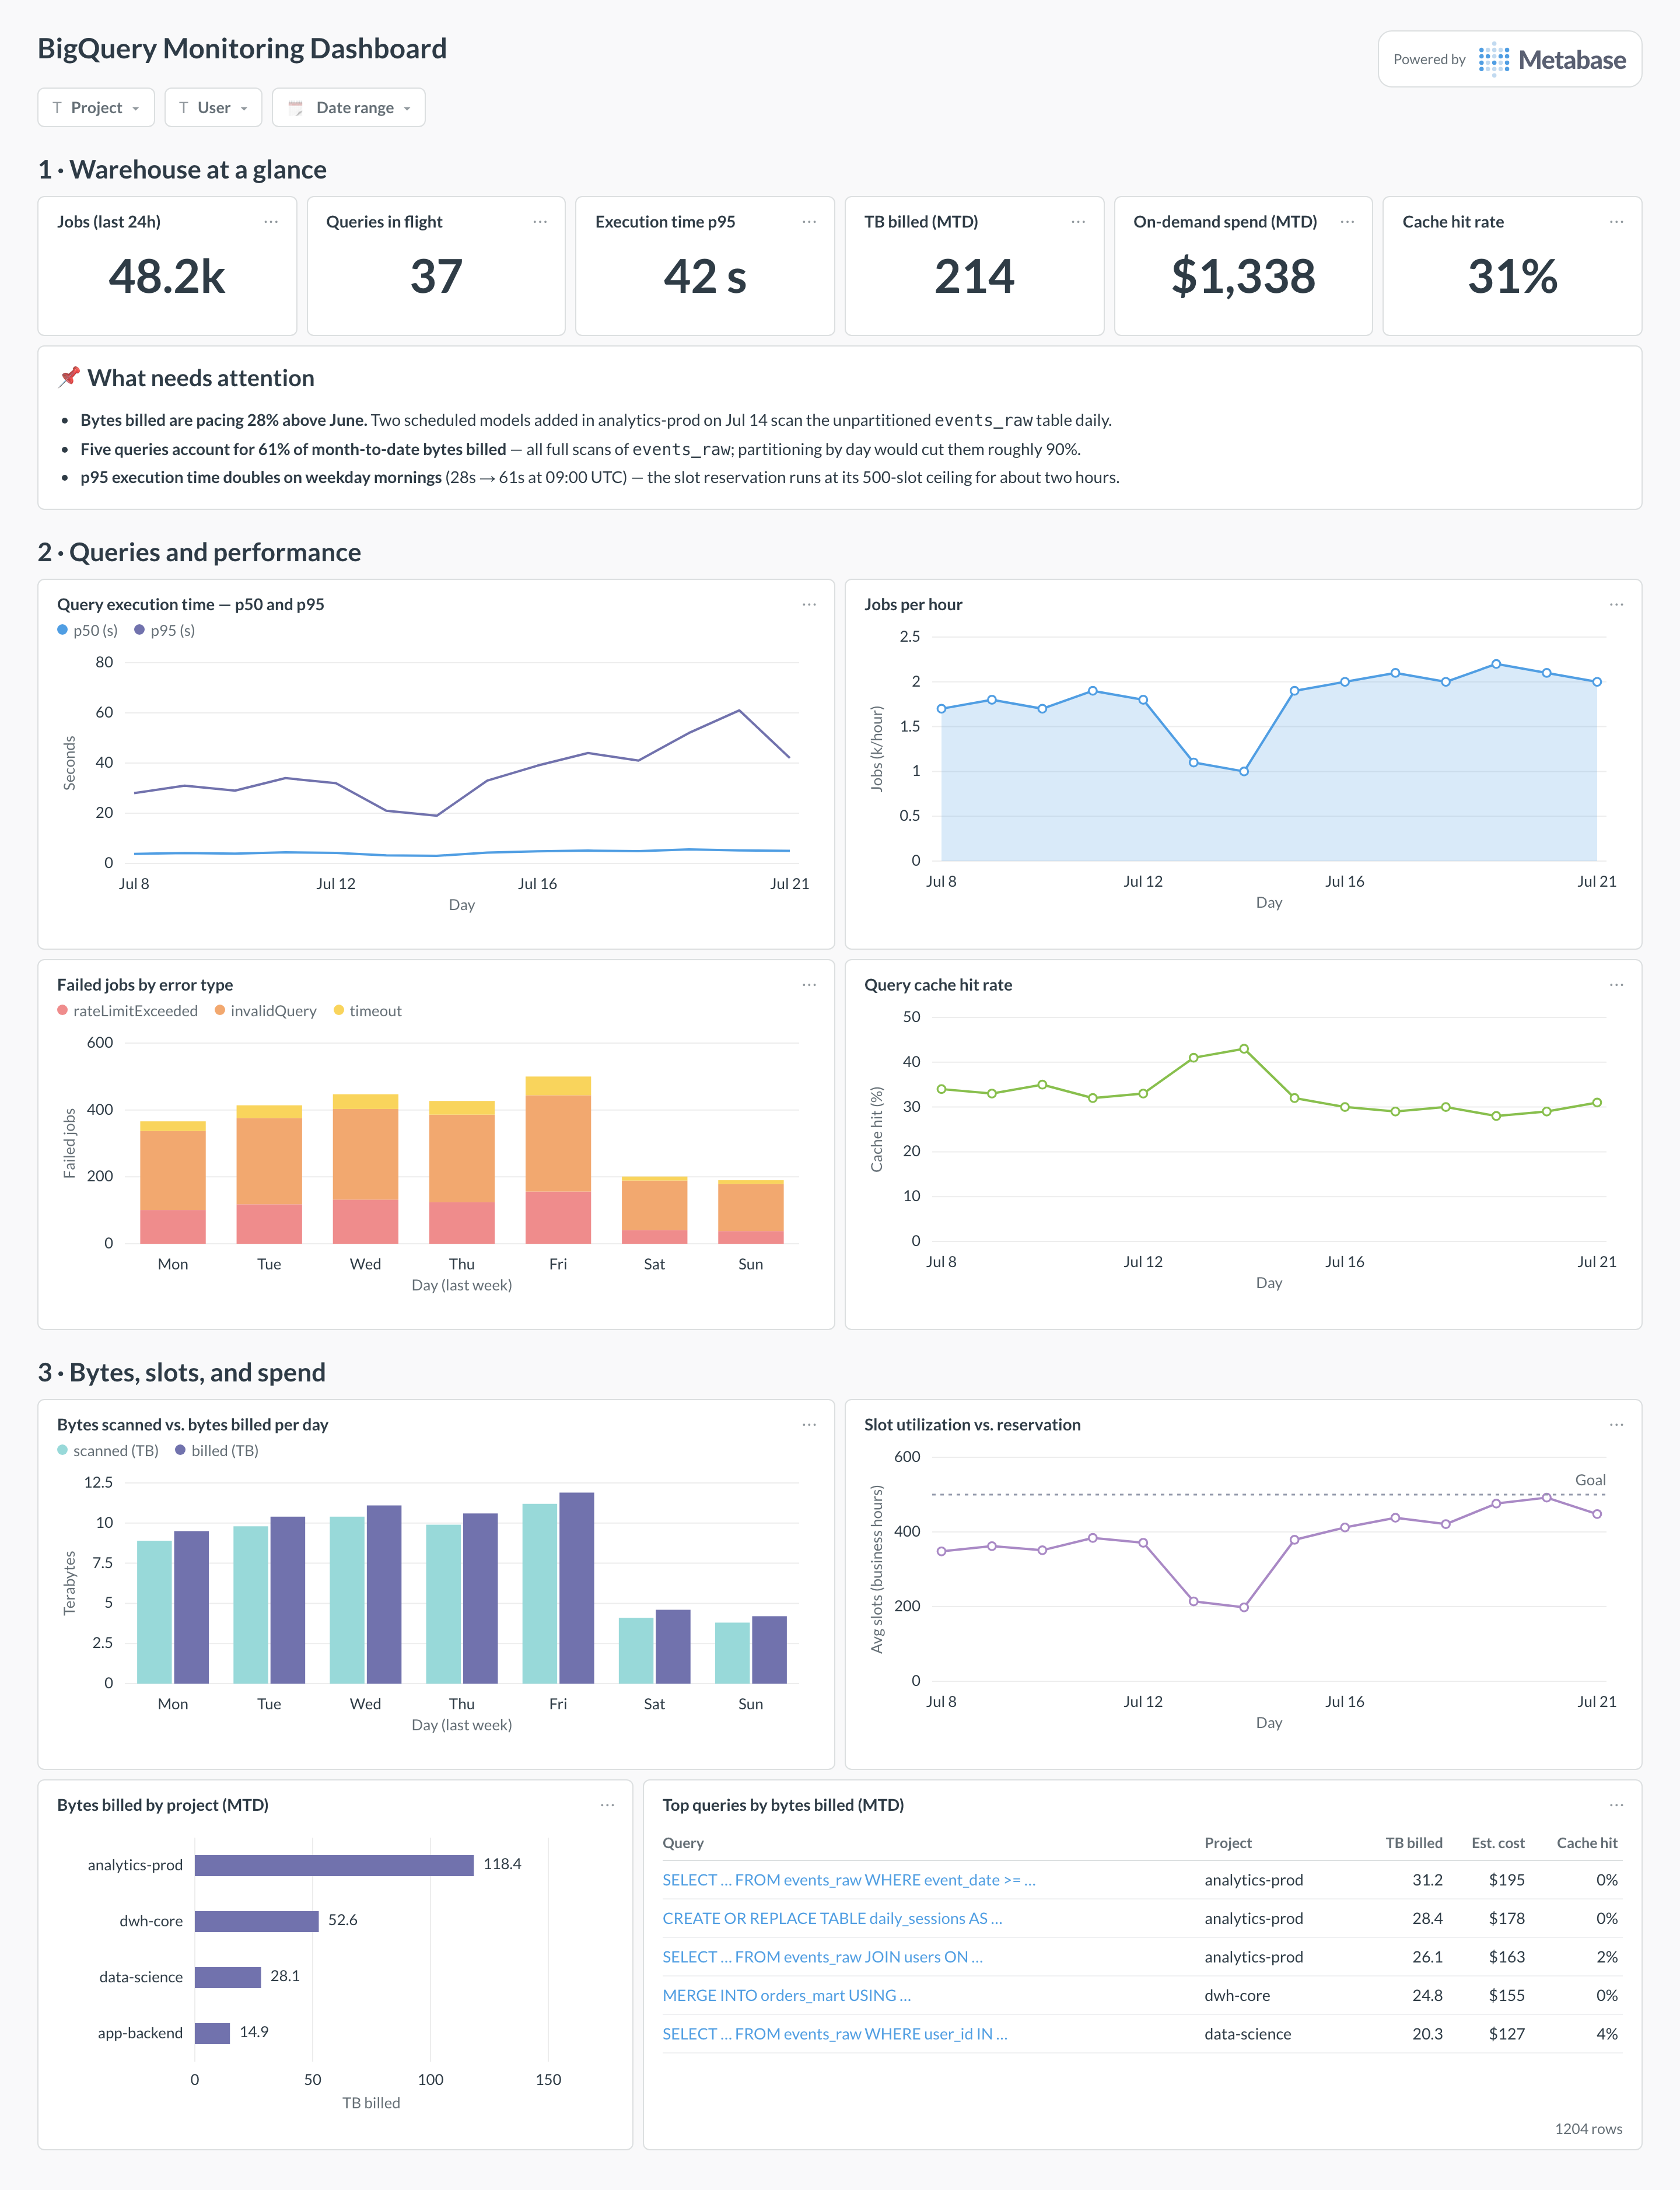Viewport: 1680px width, 2190px height.
Task: Click the $195 estimated cost cell
Action: [x=1506, y=1880]
